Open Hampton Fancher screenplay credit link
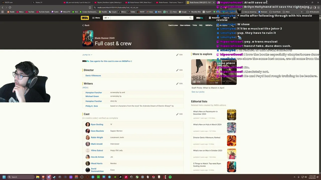The height and width of the screenshot is (180, 321). [94, 92]
